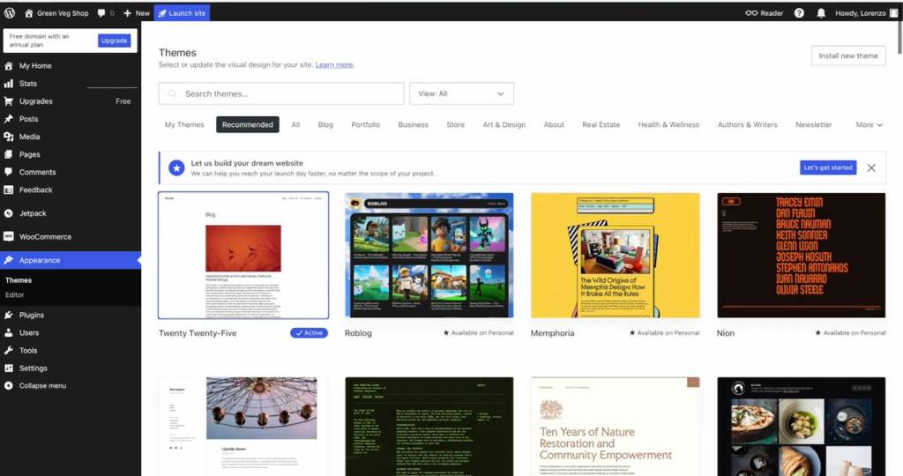The height and width of the screenshot is (476, 903).
Task: Expand the More theme categories menu
Action: coord(869,125)
